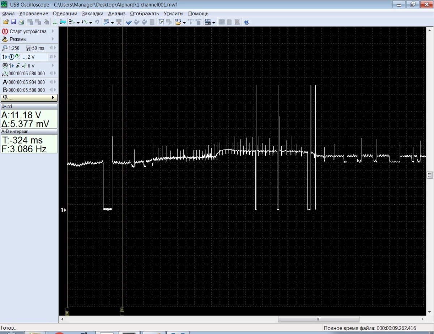Click the waveform analysis chart icon
Image resolution: width=434 pixels, height=334 pixels.
pos(106,22)
